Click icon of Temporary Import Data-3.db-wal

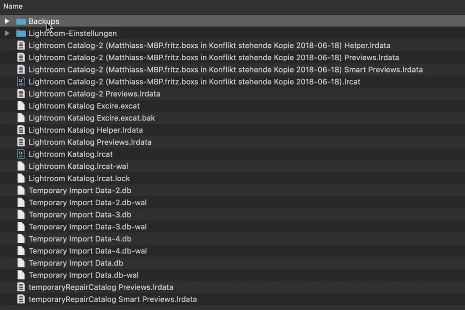21,227
